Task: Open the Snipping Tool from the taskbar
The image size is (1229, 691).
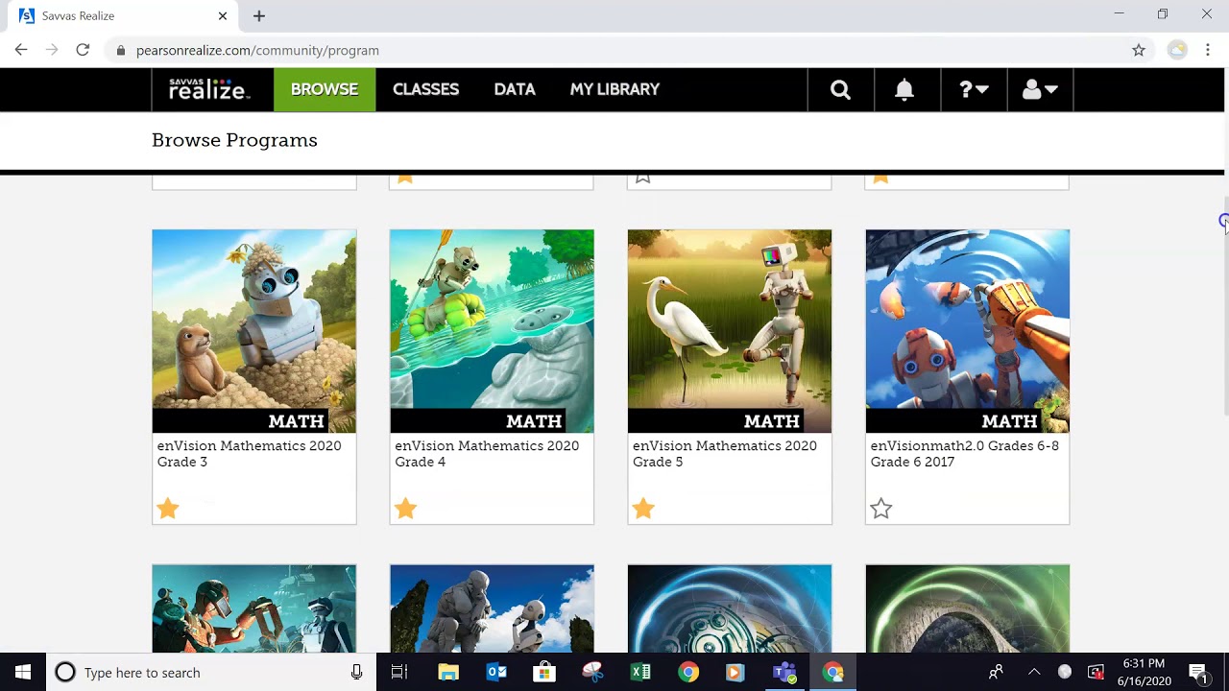Action: (592, 672)
